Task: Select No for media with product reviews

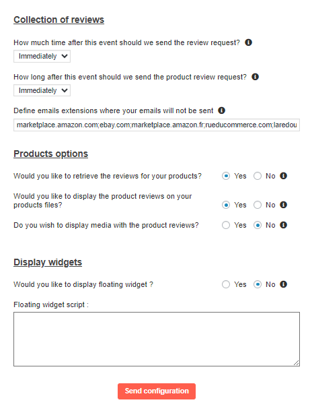Action: tap(258, 225)
